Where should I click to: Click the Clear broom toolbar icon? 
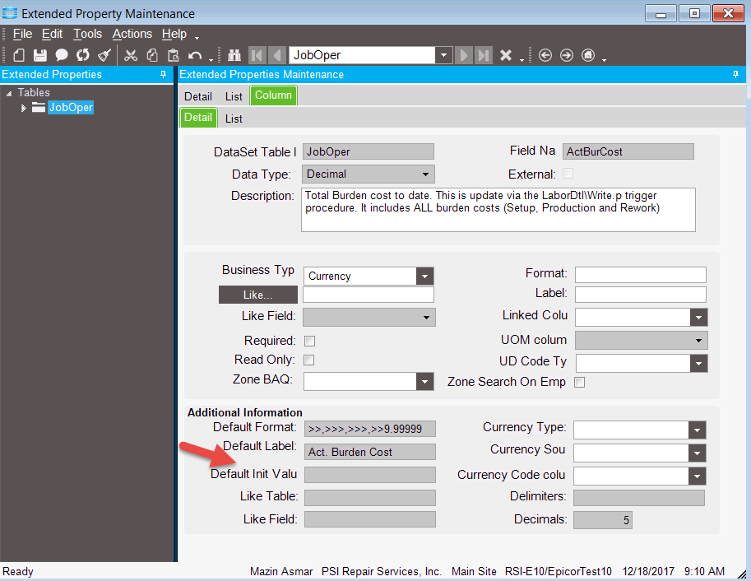click(x=104, y=55)
